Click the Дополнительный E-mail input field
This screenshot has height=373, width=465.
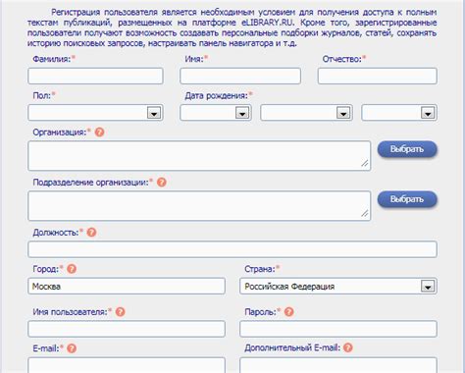tap(338, 365)
